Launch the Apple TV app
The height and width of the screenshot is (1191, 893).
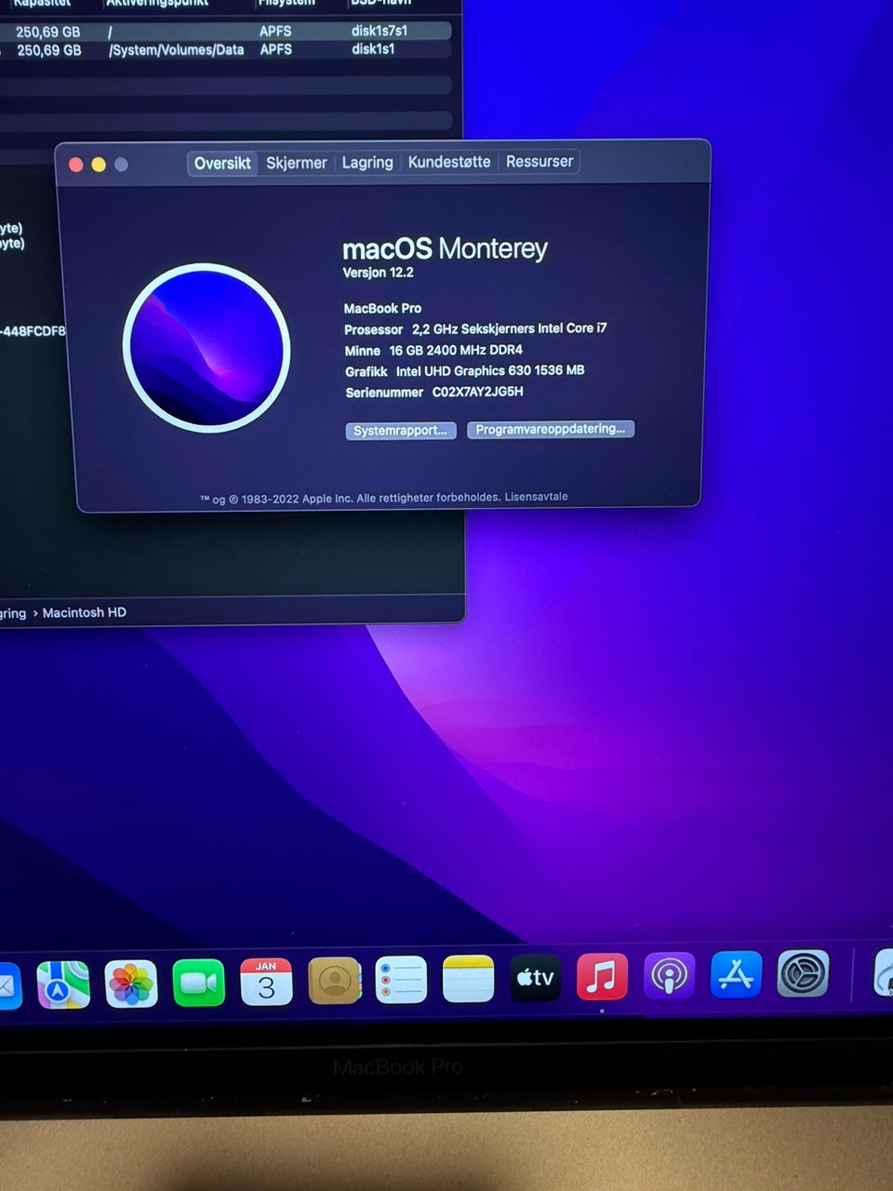point(536,978)
